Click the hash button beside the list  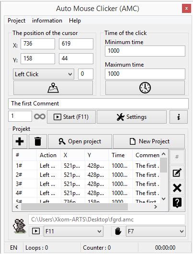pyautogui.click(x=177, y=157)
